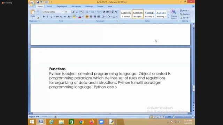This screenshot has height=125, width=223.
Task: Open the Change Styles menu
Action: pos(174,14)
